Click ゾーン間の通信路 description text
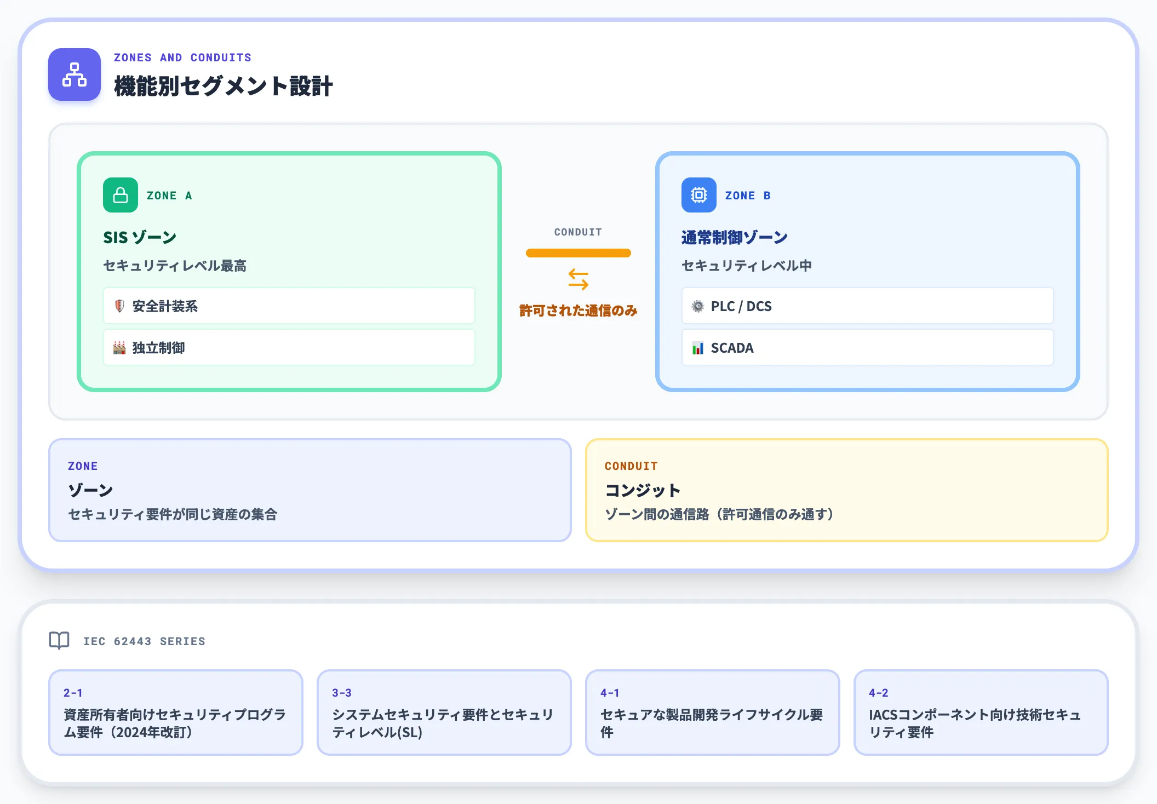1157x804 pixels. tap(719, 514)
